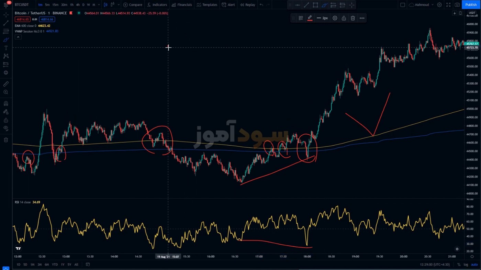
Task: Undo the last action
Action: (x=262, y=5)
